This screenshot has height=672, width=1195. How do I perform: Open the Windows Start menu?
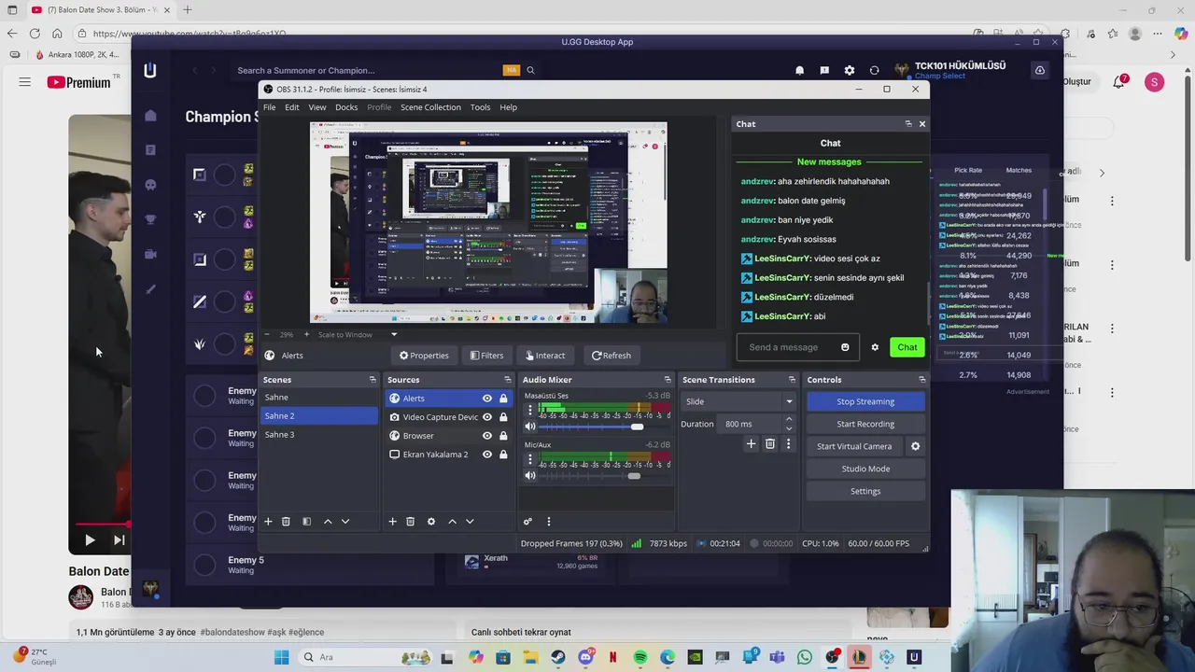pos(281,657)
